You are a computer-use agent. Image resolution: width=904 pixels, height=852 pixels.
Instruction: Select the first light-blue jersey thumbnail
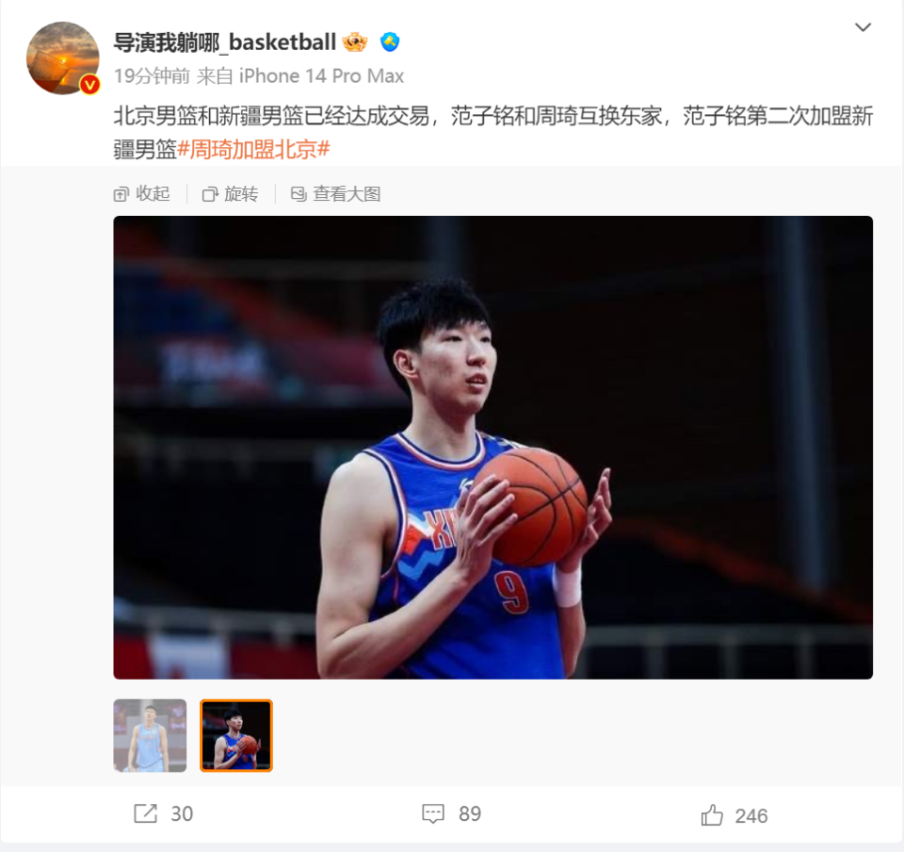point(150,735)
